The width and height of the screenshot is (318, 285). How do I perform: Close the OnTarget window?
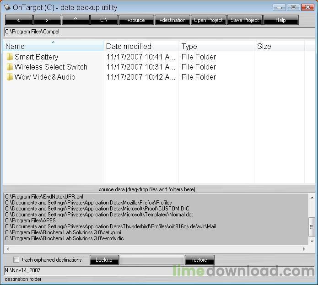click(x=307, y=7)
